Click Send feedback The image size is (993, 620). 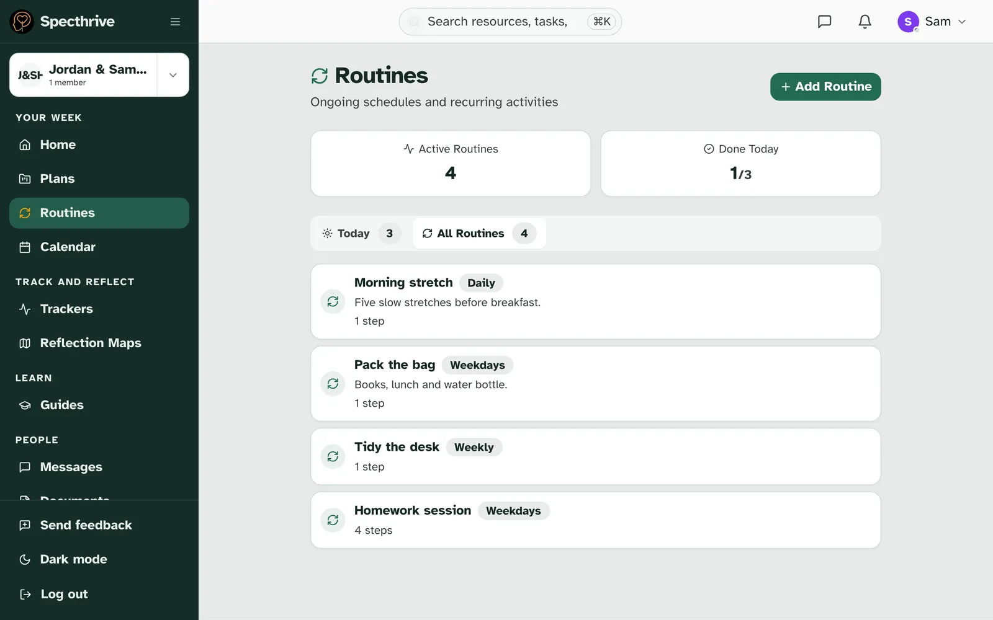pyautogui.click(x=99, y=525)
